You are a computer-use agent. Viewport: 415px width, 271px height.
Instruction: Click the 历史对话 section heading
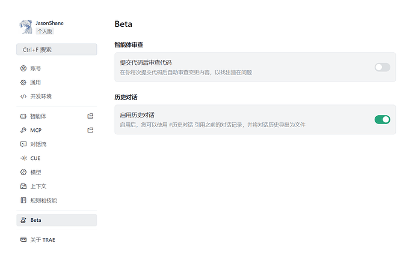[126, 97]
